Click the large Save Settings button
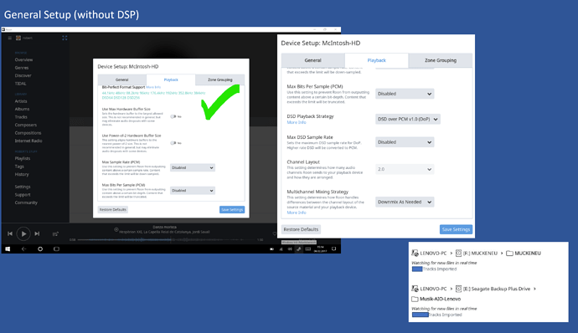The height and width of the screenshot is (333, 578). 456,229
